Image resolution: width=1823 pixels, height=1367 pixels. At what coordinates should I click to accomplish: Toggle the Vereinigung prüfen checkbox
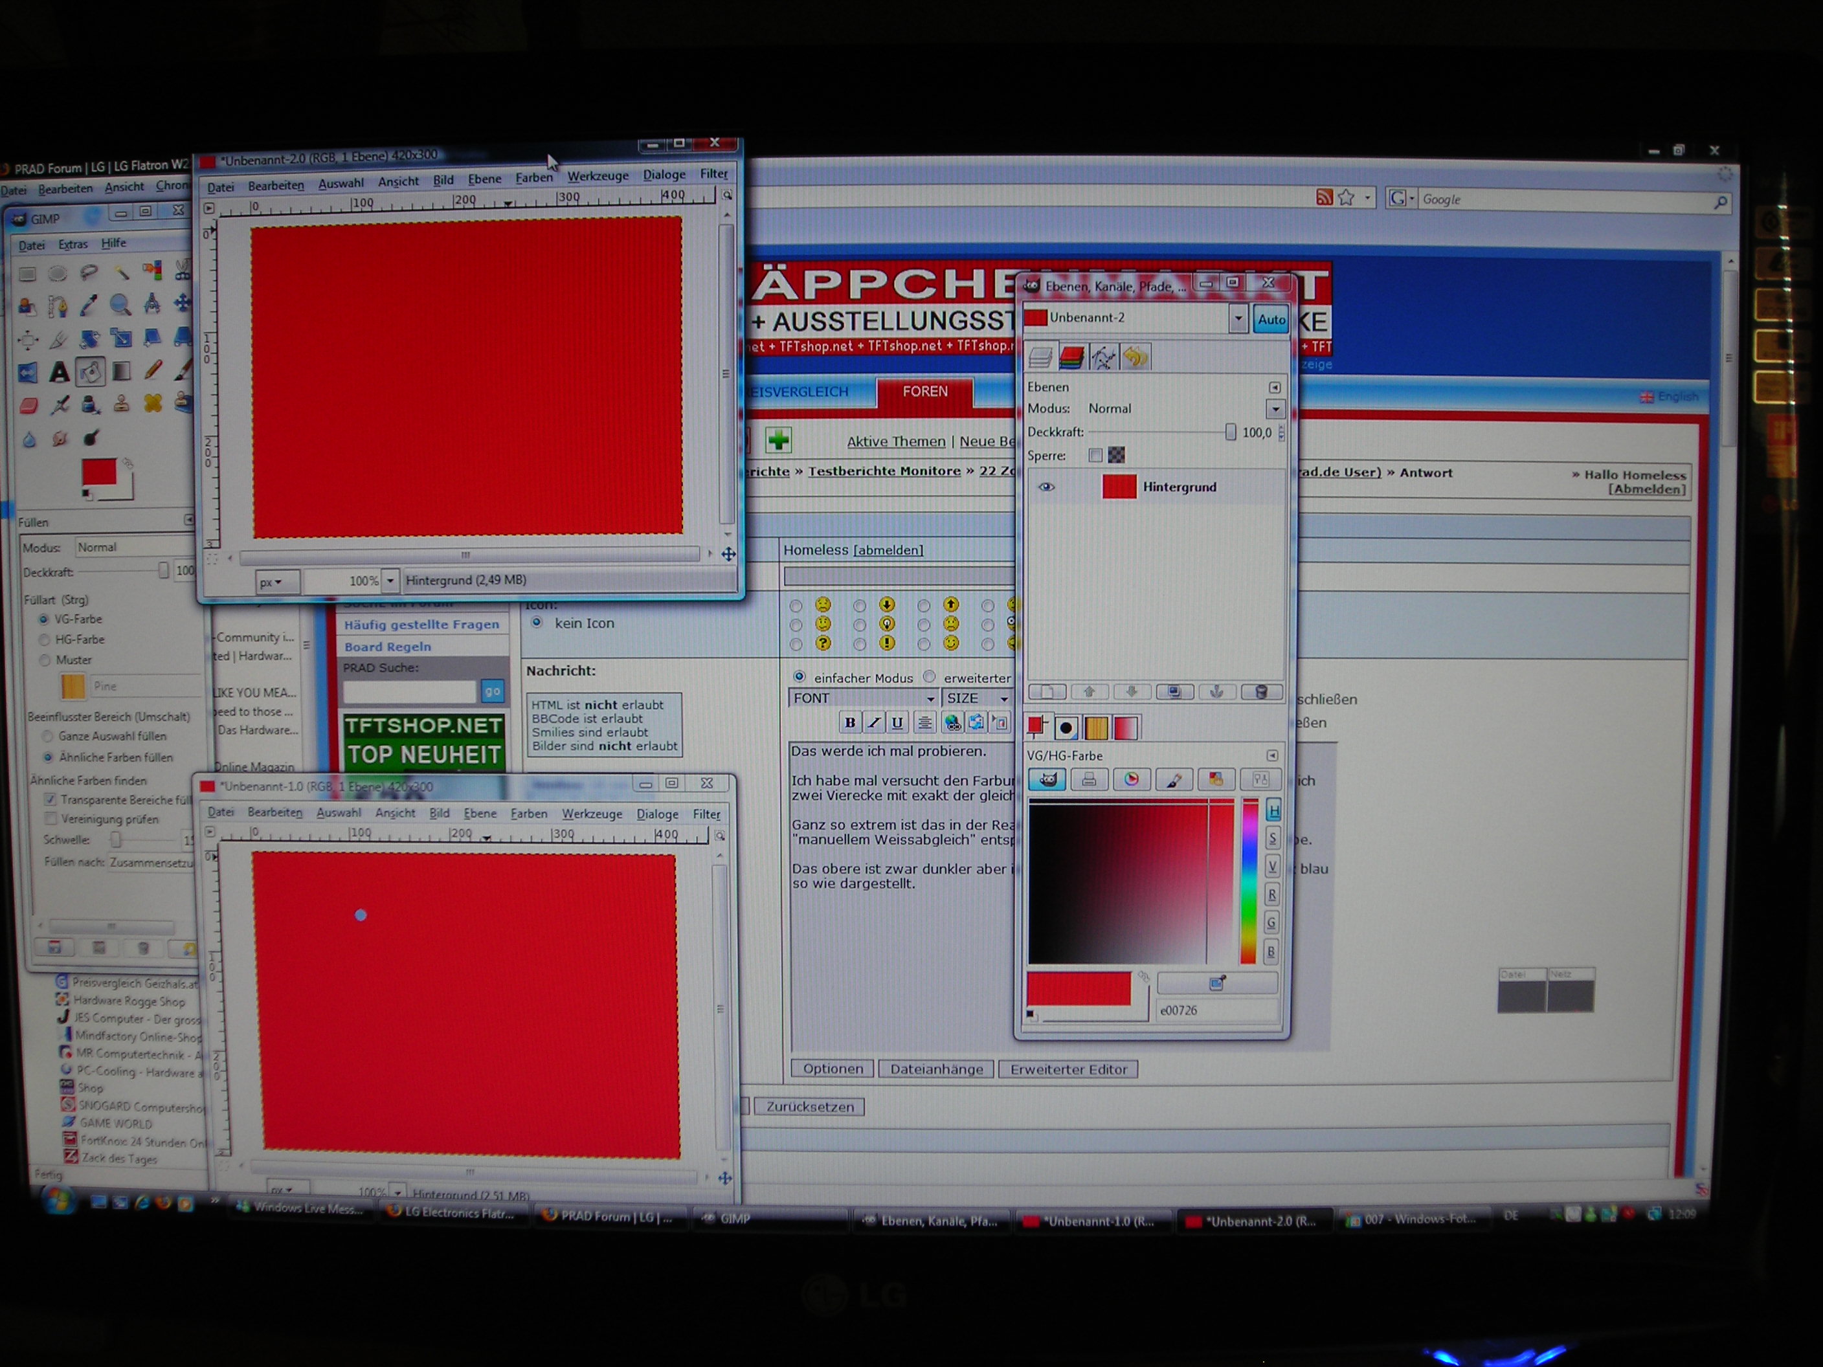tap(51, 818)
